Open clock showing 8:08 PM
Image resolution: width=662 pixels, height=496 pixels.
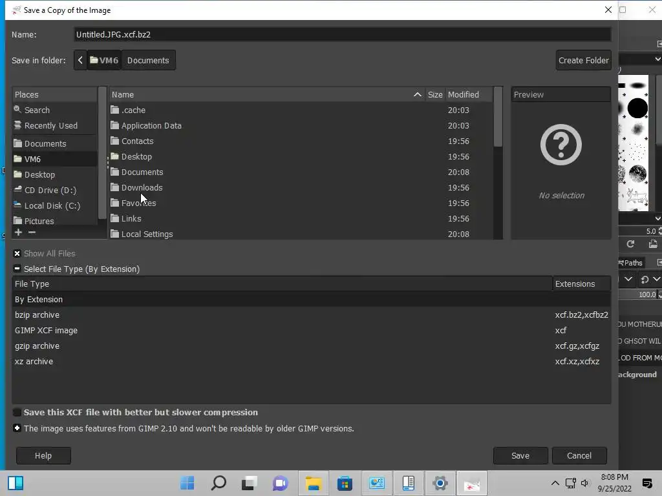tap(614, 483)
